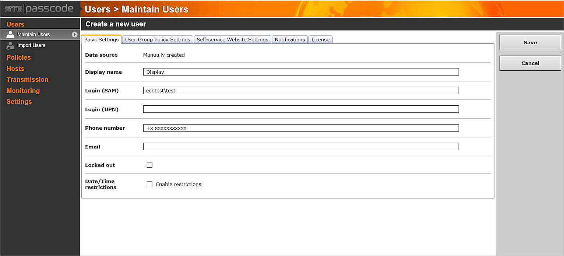Image resolution: width=564 pixels, height=256 pixels.
Task: Open the Settings section
Action: pos(19,102)
